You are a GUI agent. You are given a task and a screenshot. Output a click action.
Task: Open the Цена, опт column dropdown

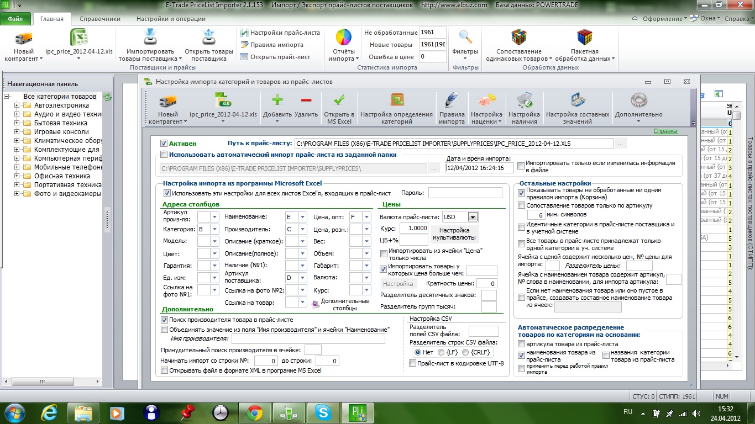pos(366,217)
